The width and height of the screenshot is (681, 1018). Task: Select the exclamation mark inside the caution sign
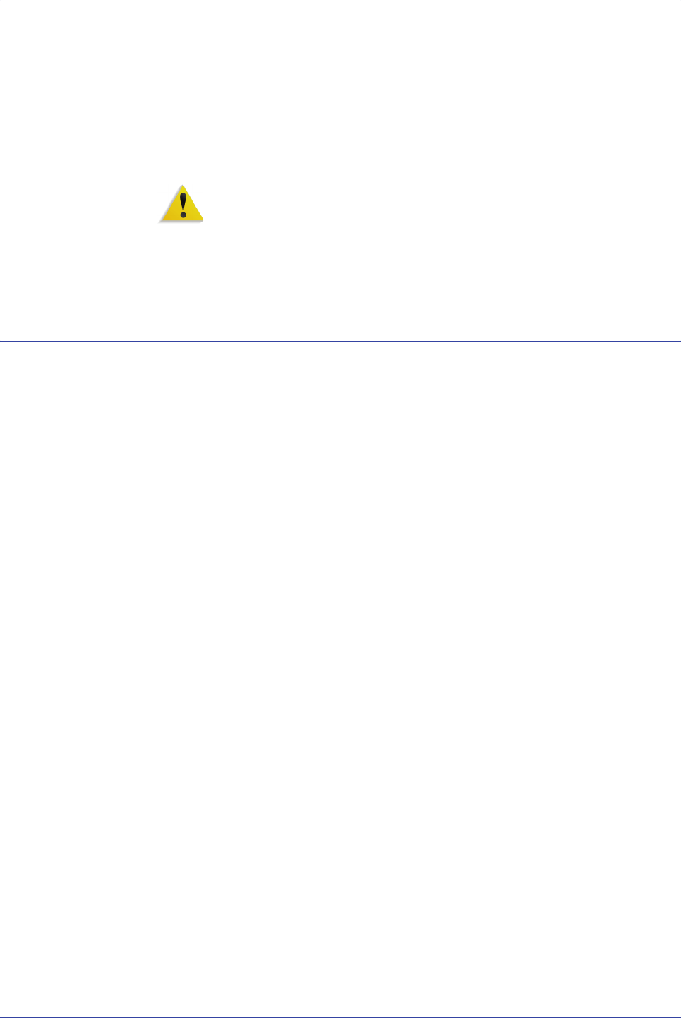tap(183, 204)
